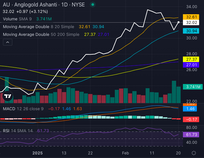Click the cyan 30.94 price label

point(191,31)
